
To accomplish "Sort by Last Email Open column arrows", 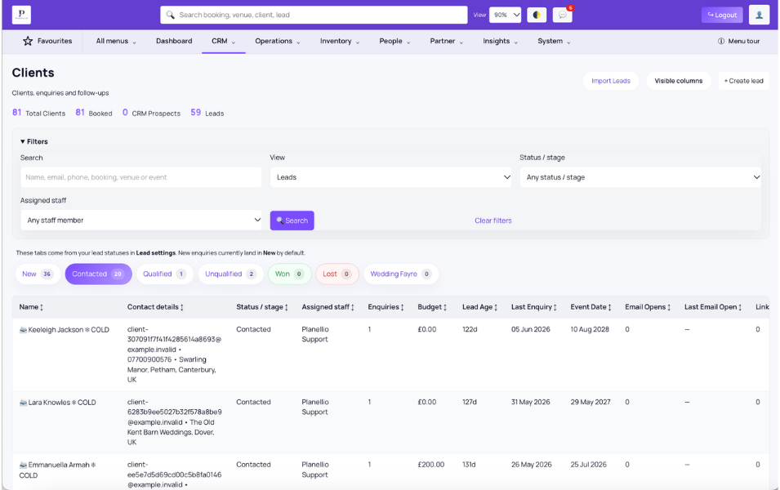I will (740, 307).
